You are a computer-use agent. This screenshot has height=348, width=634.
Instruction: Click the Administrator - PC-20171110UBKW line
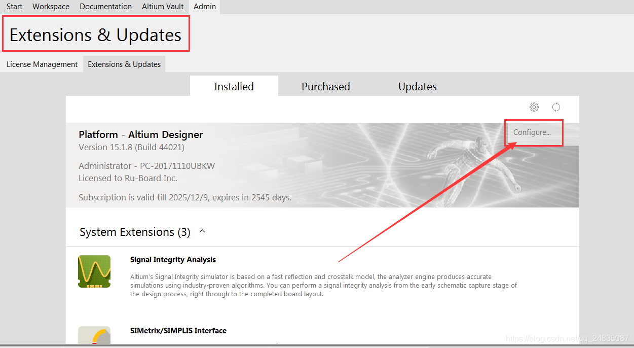coord(146,166)
